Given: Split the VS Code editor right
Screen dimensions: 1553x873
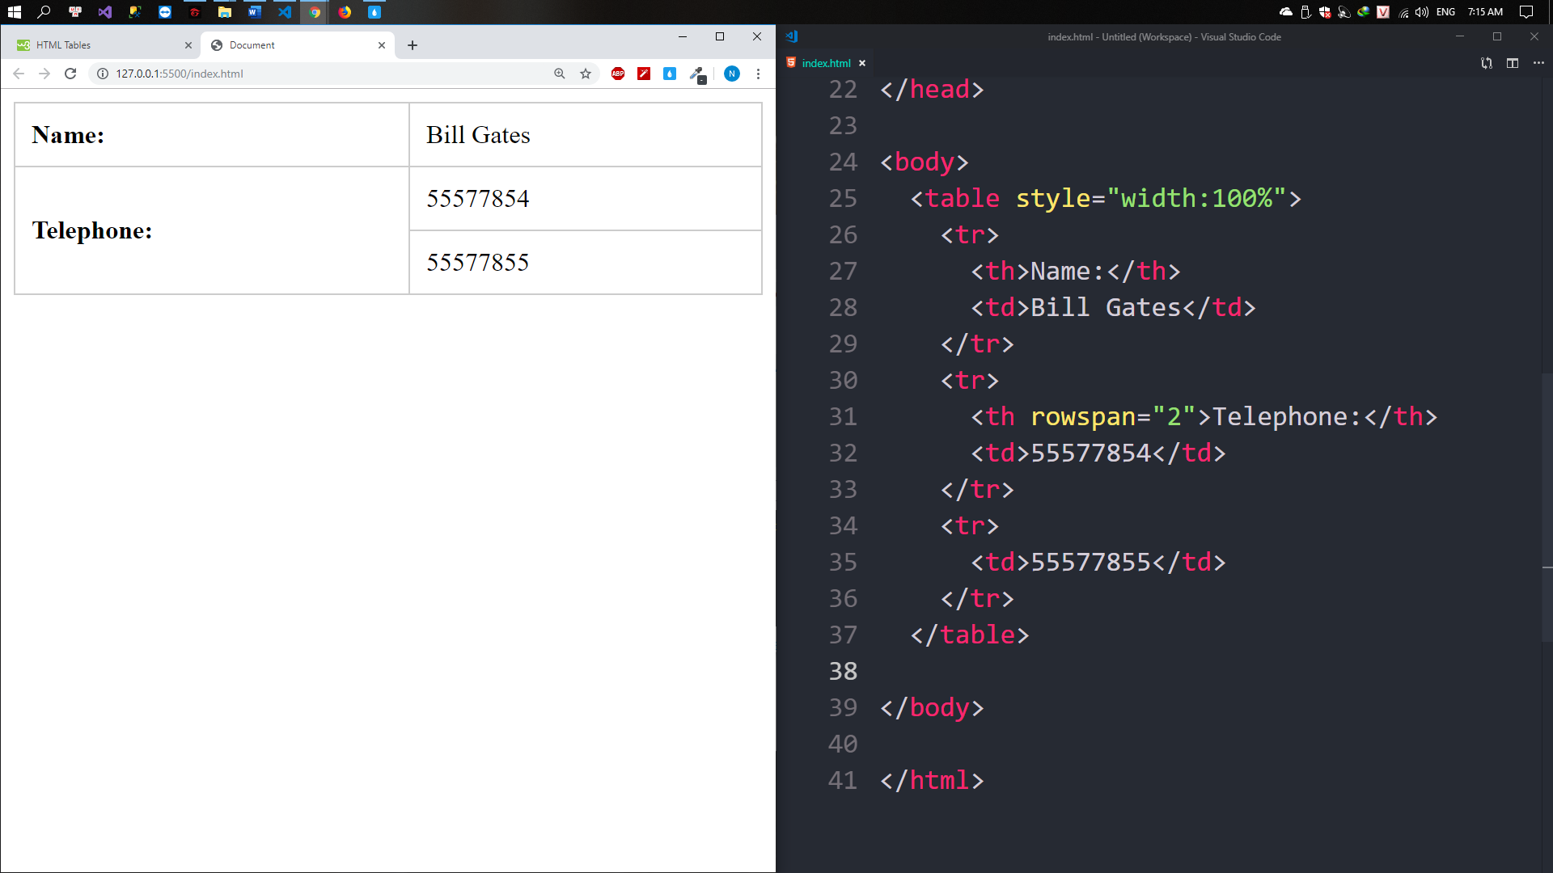Looking at the screenshot, I should point(1513,63).
